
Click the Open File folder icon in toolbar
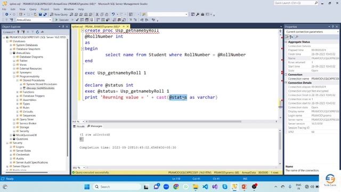point(35,14)
